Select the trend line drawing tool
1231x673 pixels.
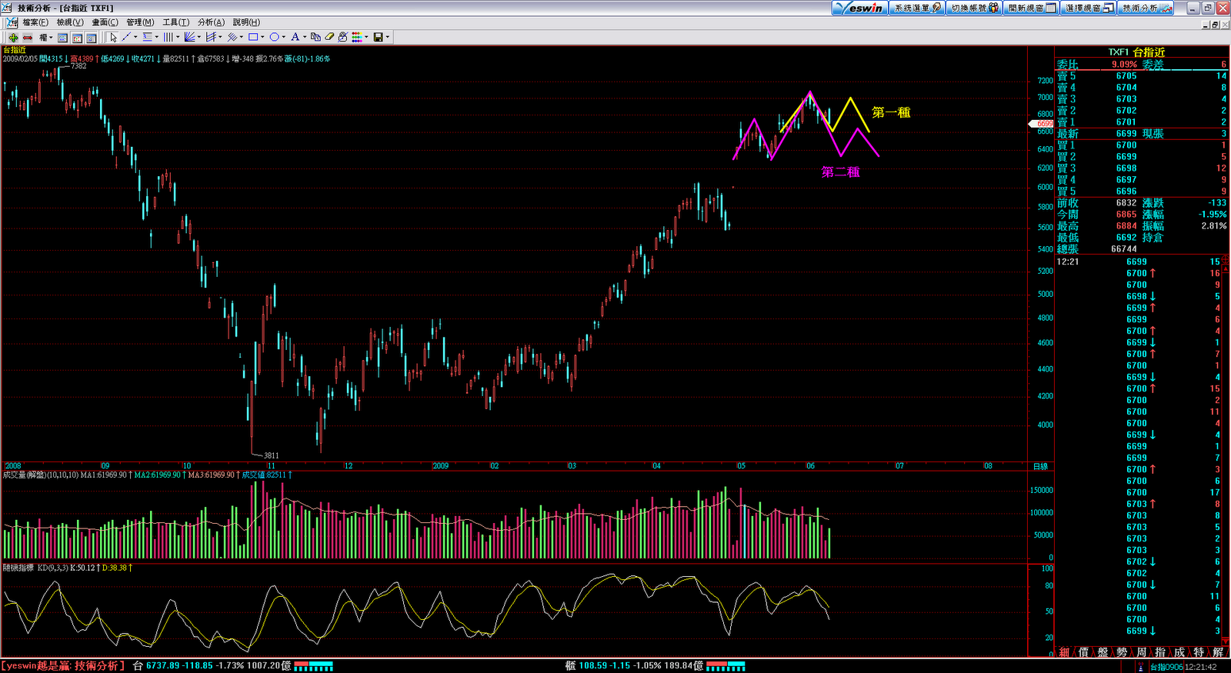coord(126,37)
